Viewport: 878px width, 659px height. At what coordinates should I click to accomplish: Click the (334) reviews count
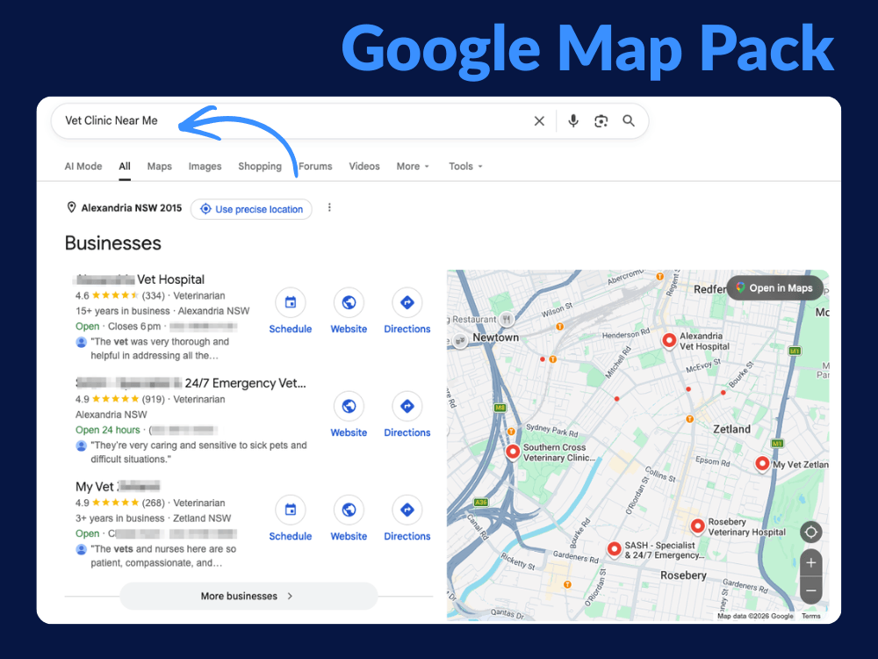154,296
